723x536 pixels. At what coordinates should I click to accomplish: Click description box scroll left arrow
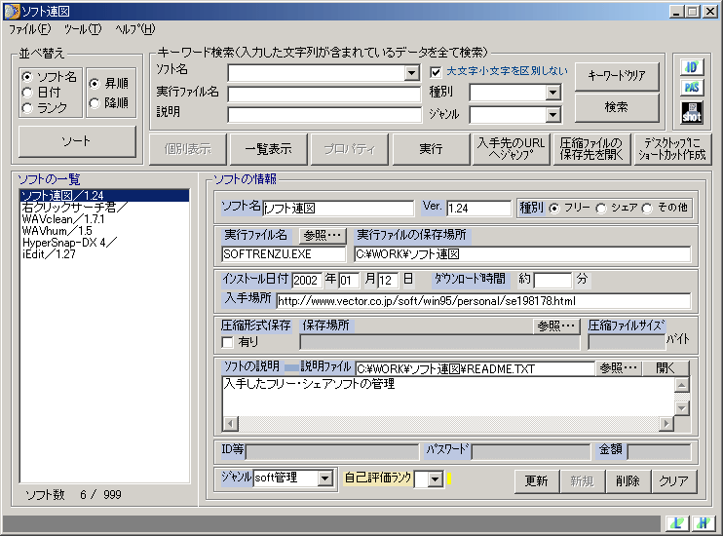(231, 423)
